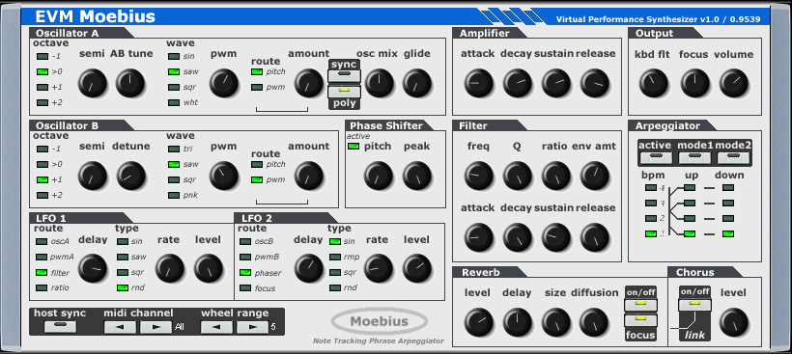The image size is (792, 354).
Task: Select bpm LED labeled 4 in Arpeggiator
Action: click(x=651, y=188)
